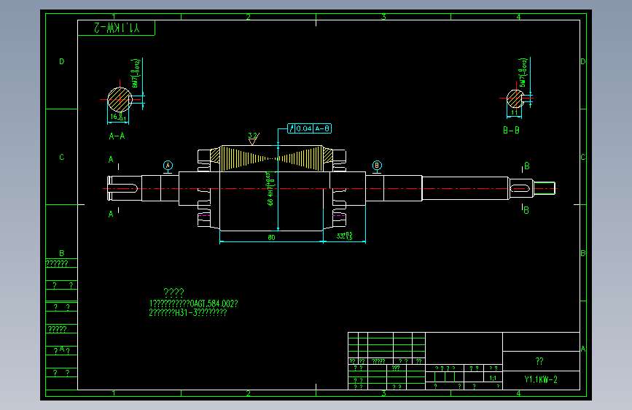Select the hatched B-B cross-section circle
Screen dimensions: 632x410
[x=515, y=98]
